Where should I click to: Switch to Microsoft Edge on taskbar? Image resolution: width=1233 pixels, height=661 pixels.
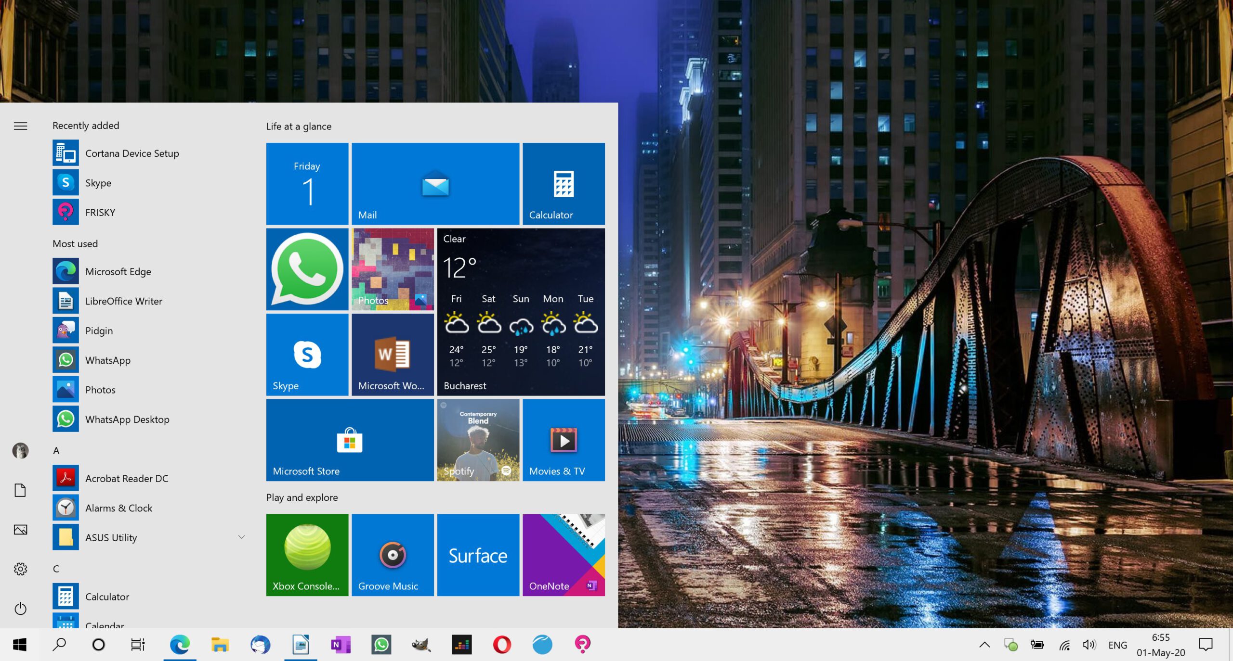coord(180,645)
